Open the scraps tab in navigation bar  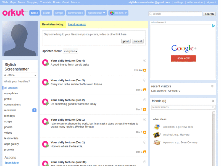59,13
